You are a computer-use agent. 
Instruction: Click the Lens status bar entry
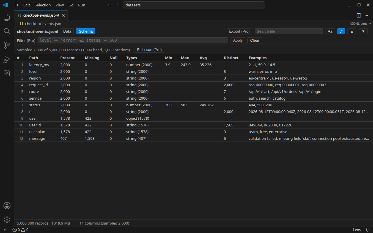[357, 230]
